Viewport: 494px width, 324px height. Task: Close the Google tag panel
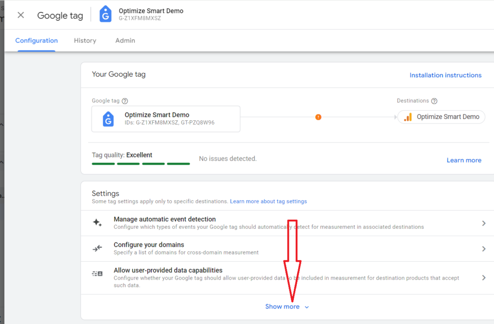tap(21, 15)
